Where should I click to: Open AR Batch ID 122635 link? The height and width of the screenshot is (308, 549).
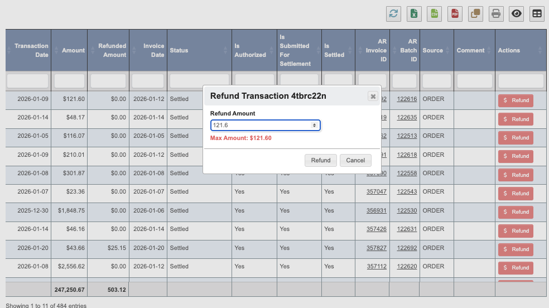pos(407,117)
